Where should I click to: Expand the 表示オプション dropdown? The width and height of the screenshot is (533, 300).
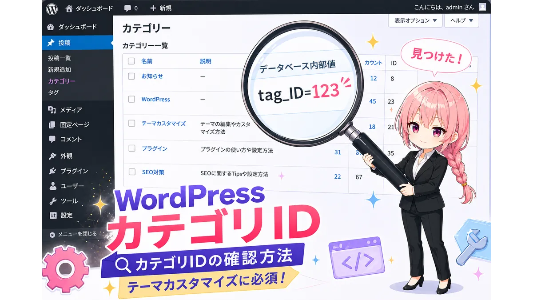415,20
